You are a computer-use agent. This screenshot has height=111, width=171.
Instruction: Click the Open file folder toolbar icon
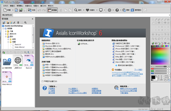point(21,10)
